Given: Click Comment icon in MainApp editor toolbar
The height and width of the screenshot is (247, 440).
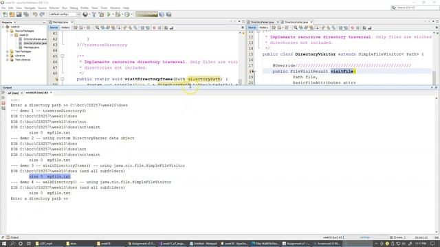Looking at the screenshot, I should (166, 27).
